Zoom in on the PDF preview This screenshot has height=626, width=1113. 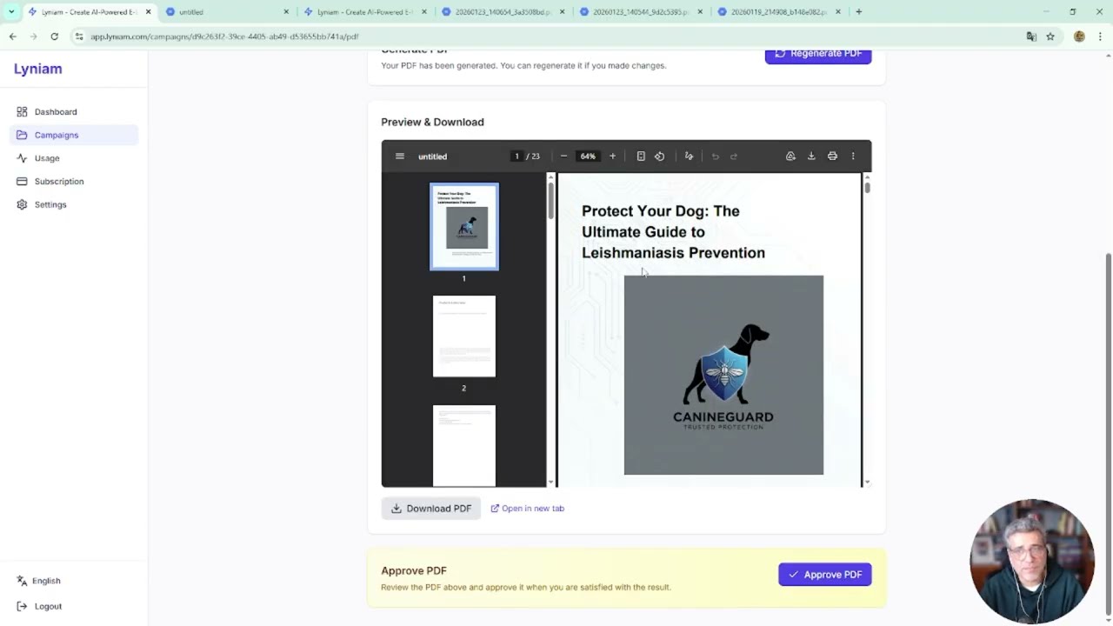click(x=612, y=156)
